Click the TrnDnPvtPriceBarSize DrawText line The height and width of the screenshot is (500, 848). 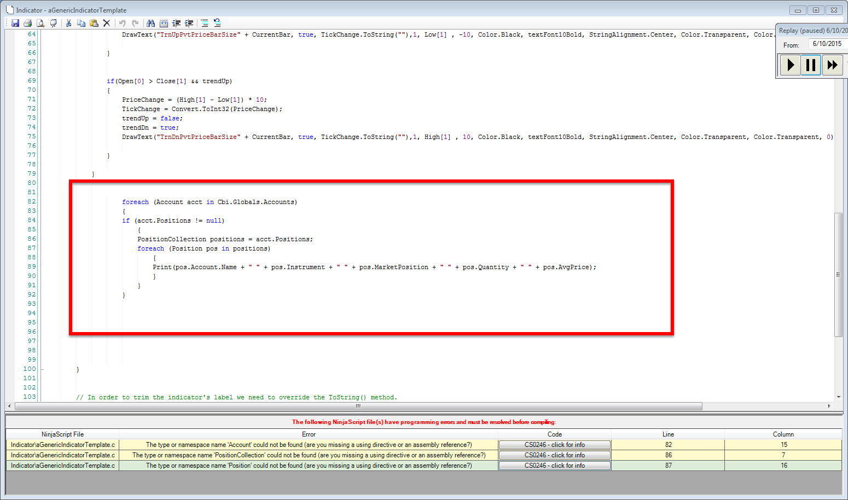coord(477,137)
